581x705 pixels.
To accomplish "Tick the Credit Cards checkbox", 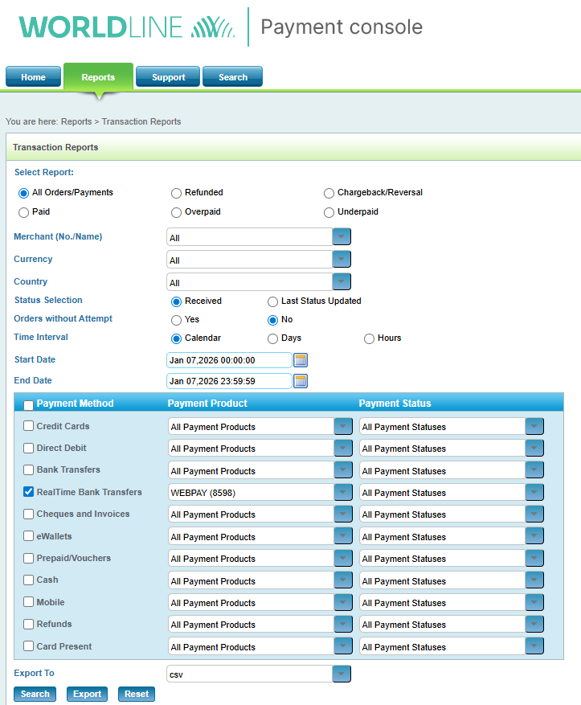I will [x=29, y=426].
